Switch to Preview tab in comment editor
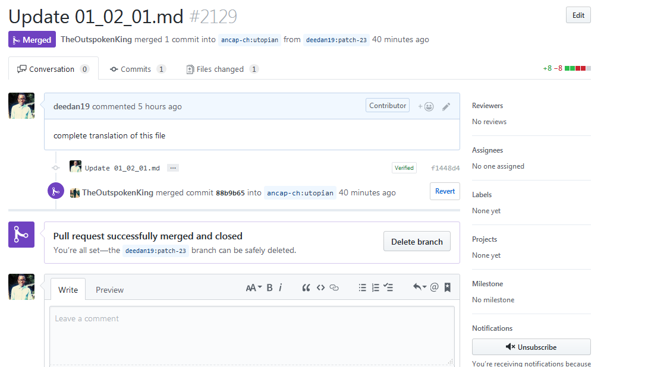 [109, 290]
